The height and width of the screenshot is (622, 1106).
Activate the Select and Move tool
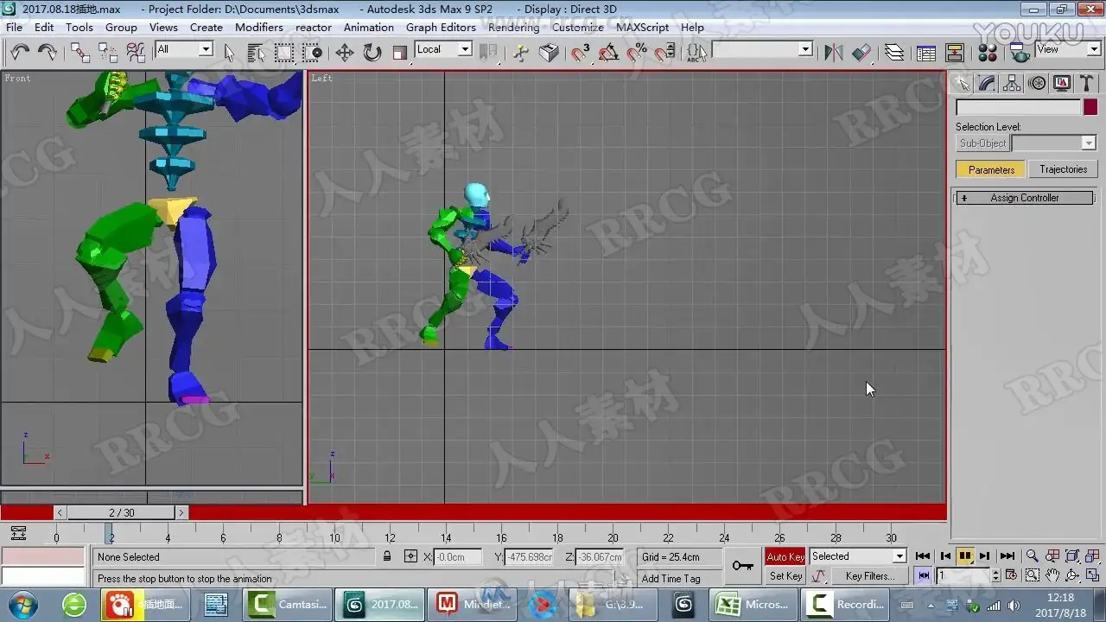point(345,53)
